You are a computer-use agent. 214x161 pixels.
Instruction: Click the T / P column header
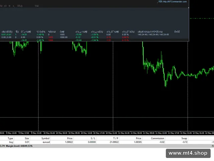[116, 138]
